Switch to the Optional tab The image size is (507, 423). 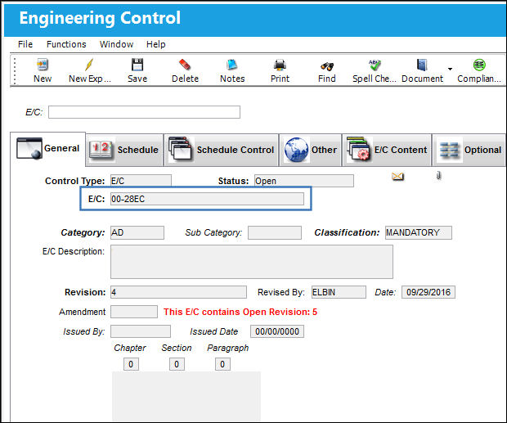click(469, 150)
